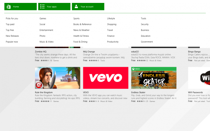Select the Photo category
The height and width of the screenshot is (131, 210).
(x=42, y=36)
